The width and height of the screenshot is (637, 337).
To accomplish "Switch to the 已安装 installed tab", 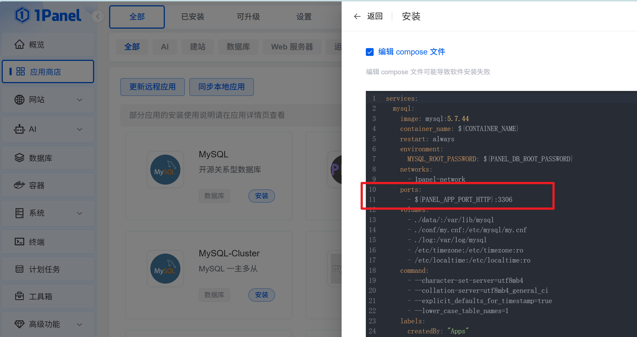I will pos(193,17).
